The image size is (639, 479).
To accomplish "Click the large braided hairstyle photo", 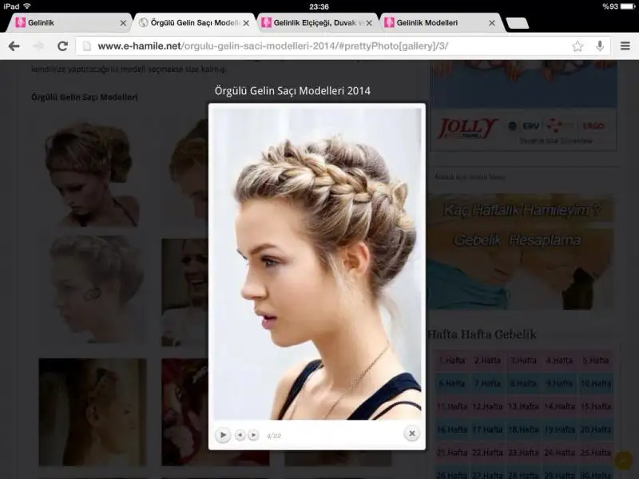I will [x=317, y=263].
